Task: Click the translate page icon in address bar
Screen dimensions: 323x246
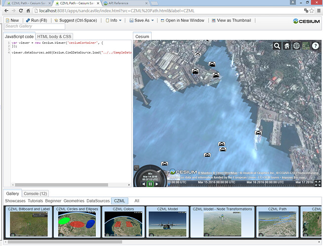Action: tap(306, 10)
